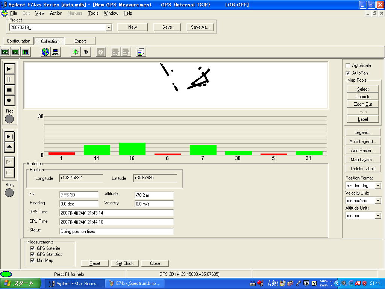Click the Set Clock button

click(x=125, y=263)
